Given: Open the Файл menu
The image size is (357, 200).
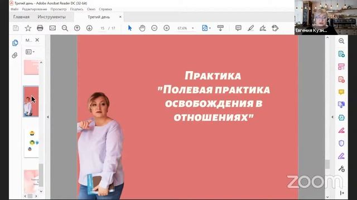Looking at the screenshot, I should tap(15, 9).
